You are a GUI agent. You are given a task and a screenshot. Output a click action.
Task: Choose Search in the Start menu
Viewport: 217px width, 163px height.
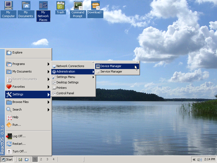click(x=28, y=110)
